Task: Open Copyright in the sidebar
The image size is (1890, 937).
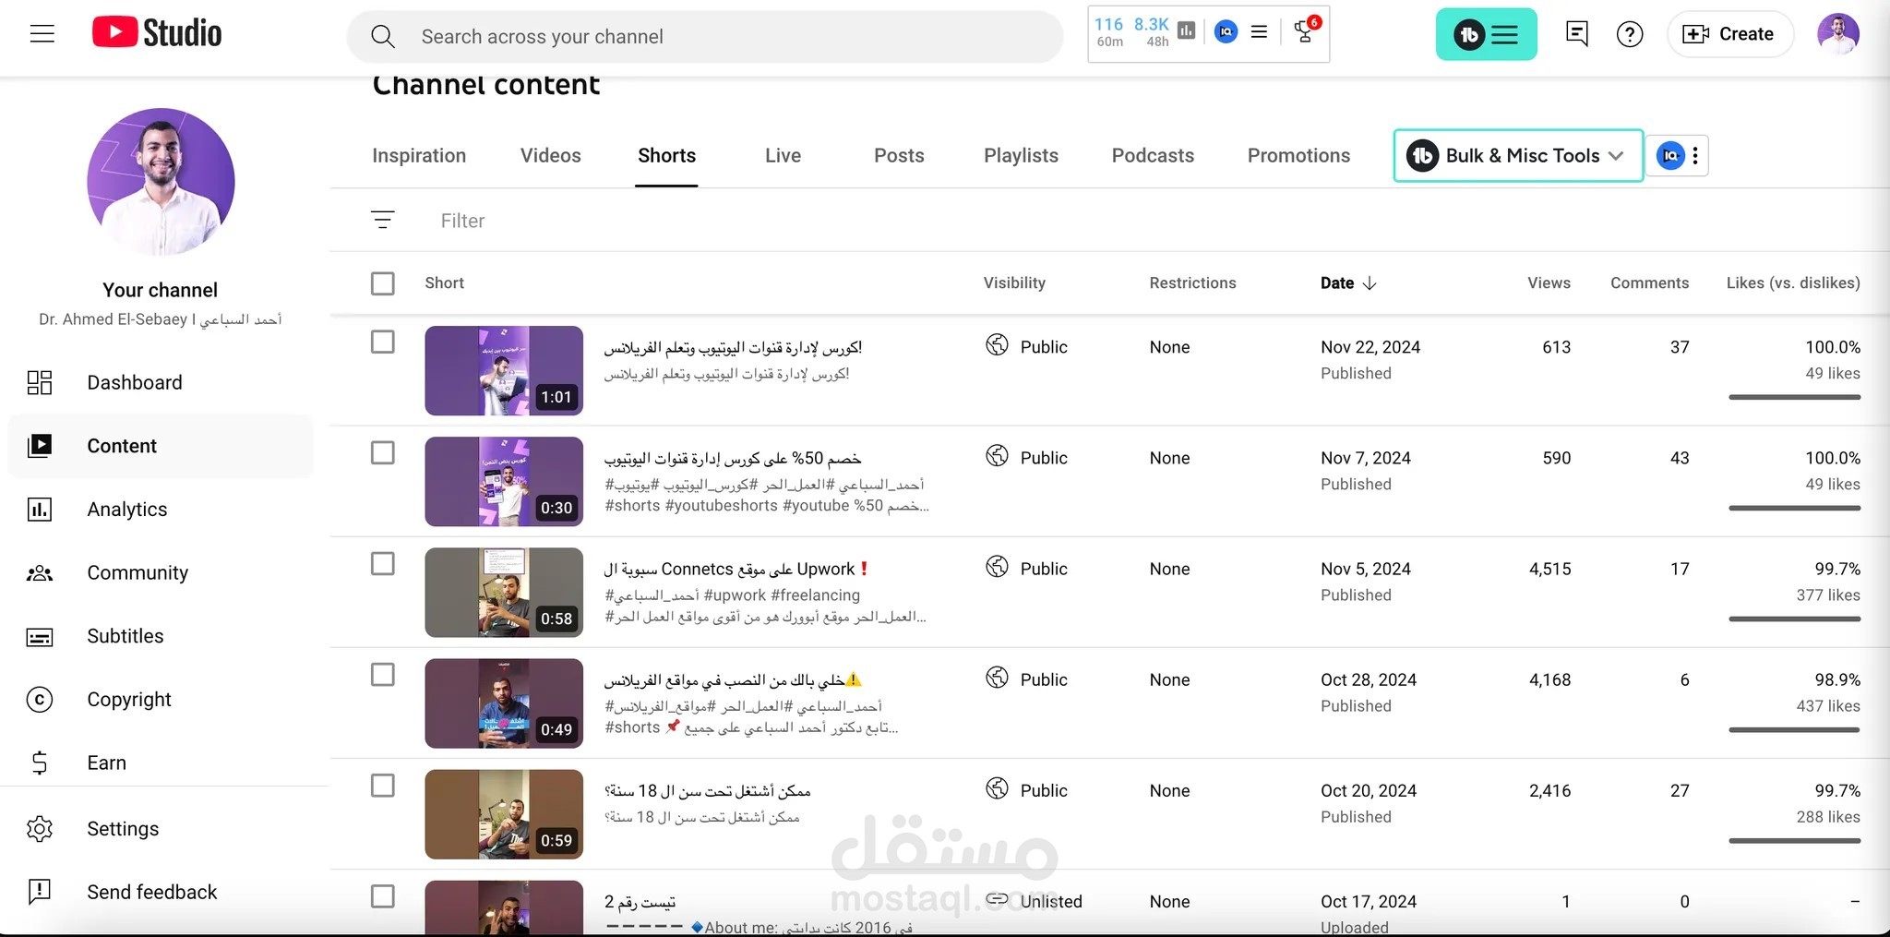Action: (161, 700)
